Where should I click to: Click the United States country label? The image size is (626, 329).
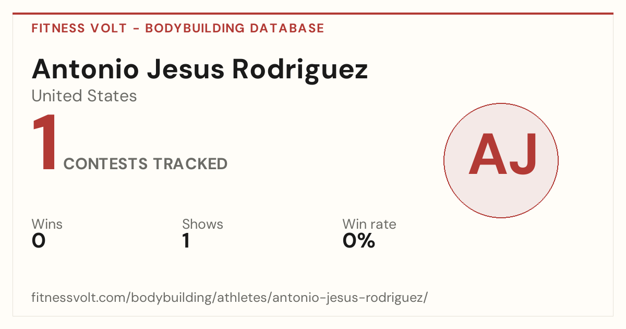[85, 96]
